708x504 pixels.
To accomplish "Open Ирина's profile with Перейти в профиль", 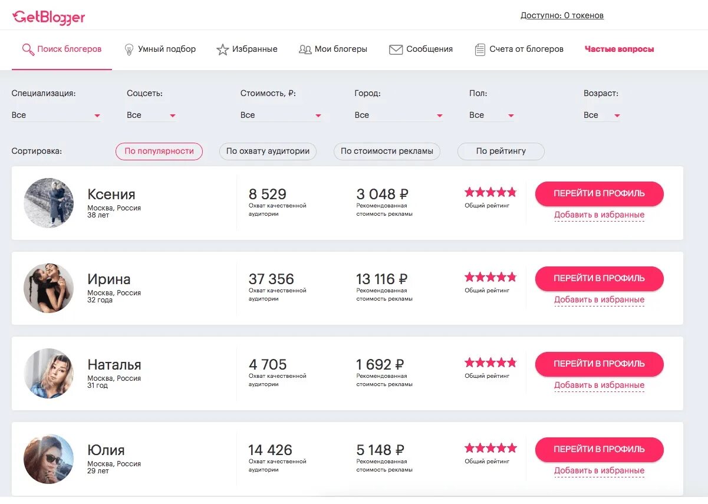I will click(x=599, y=278).
